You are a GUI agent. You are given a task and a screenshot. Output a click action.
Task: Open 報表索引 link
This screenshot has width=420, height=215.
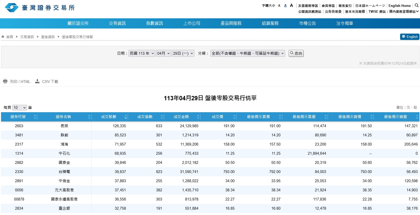click(345, 6)
